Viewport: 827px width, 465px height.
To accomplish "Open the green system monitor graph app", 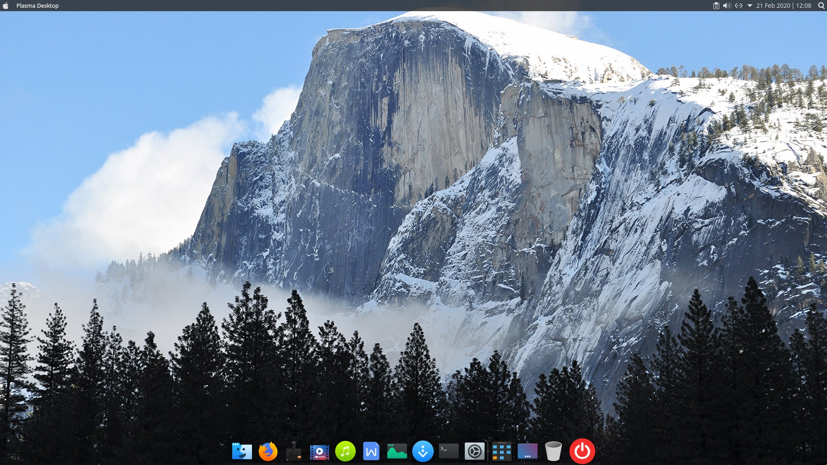I will [397, 451].
